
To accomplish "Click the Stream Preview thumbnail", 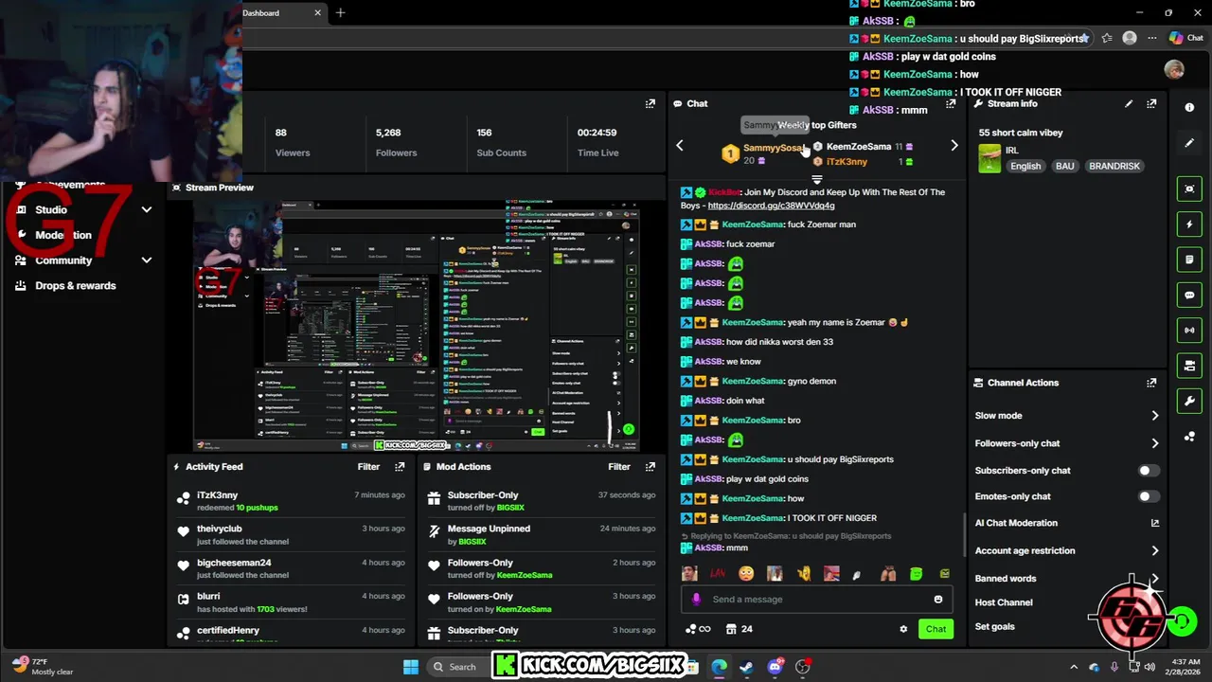I will tap(417, 325).
